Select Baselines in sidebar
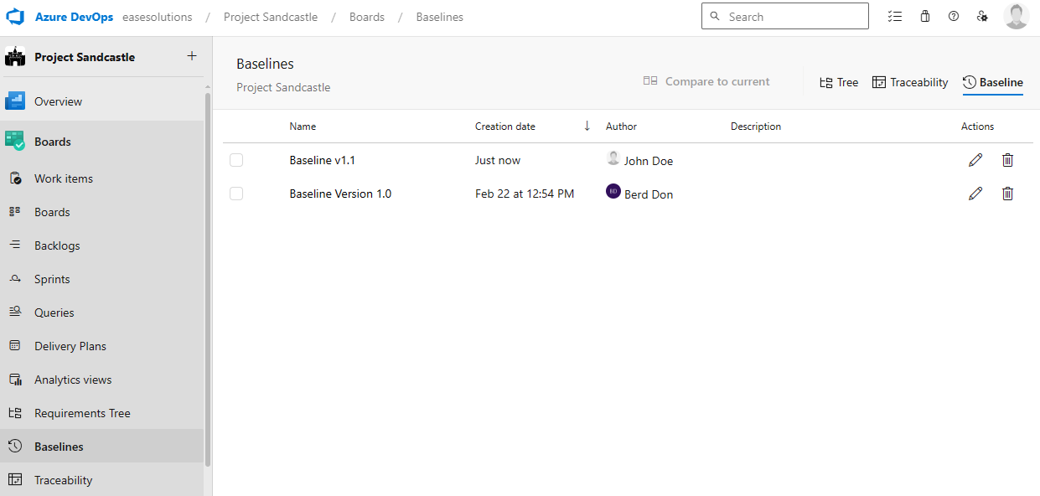Screen dimensions: 1040x496 (101, 447)
